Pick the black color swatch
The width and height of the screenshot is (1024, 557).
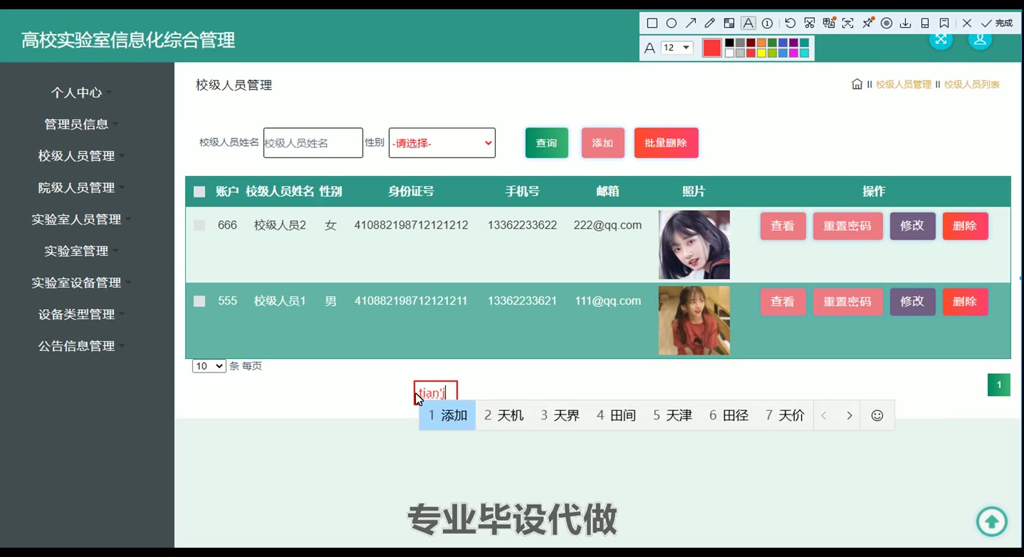coord(729,43)
